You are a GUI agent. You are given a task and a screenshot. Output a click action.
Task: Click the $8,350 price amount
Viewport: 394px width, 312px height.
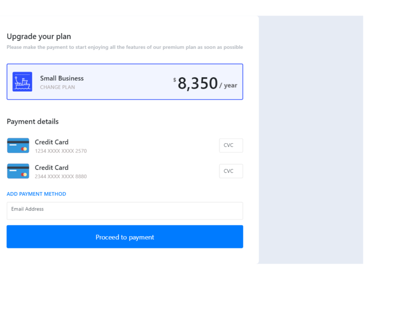click(197, 83)
